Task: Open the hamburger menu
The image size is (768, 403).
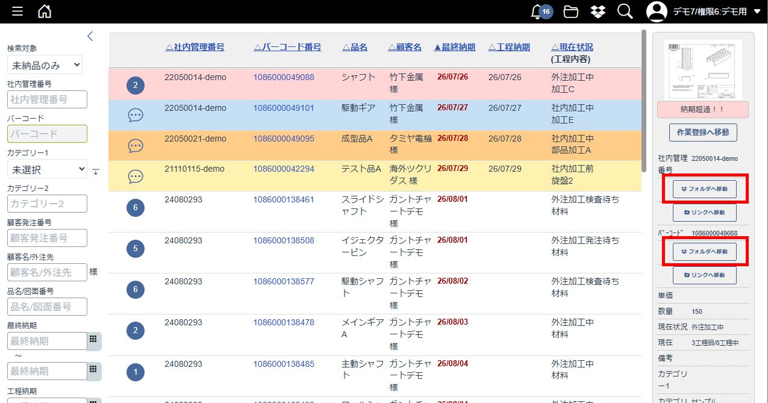Action: [x=17, y=11]
